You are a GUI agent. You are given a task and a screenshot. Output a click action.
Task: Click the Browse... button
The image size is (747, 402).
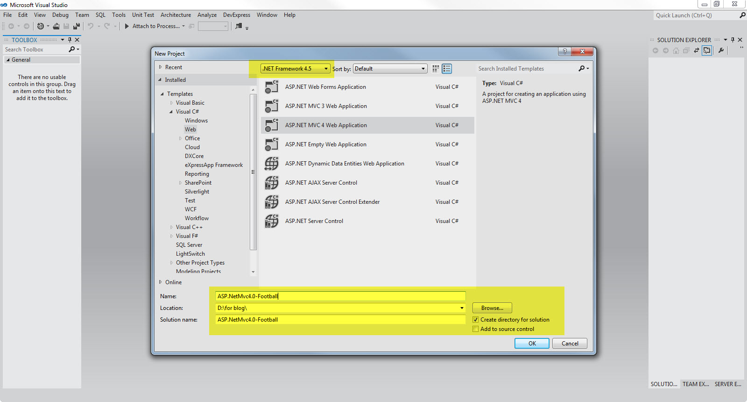click(492, 308)
